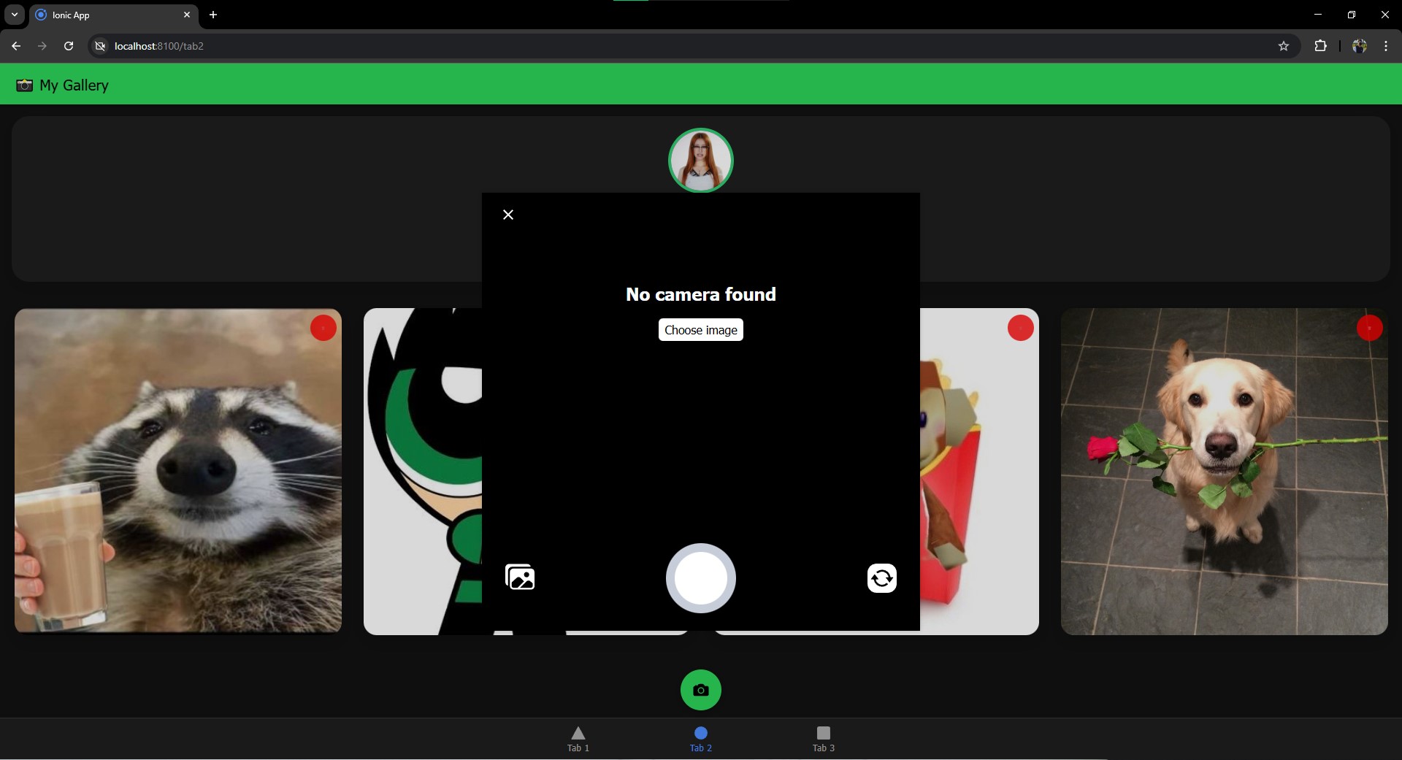The height and width of the screenshot is (760, 1402).
Task: Go forward in browser history
Action: [x=42, y=46]
